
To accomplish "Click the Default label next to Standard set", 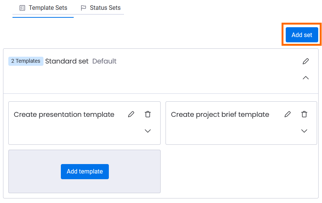I will (x=104, y=61).
